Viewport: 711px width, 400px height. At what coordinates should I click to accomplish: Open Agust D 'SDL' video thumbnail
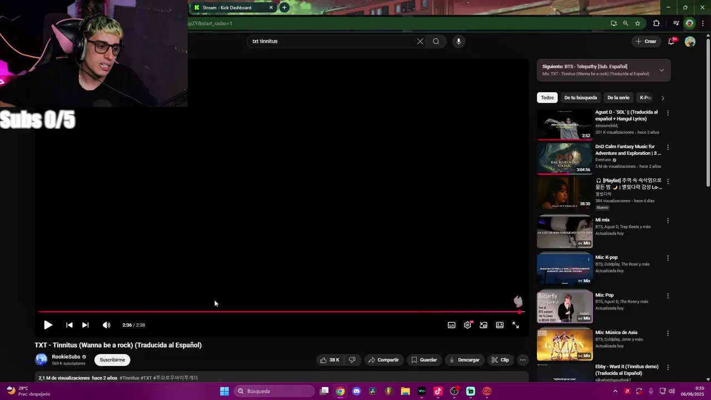pyautogui.click(x=564, y=124)
